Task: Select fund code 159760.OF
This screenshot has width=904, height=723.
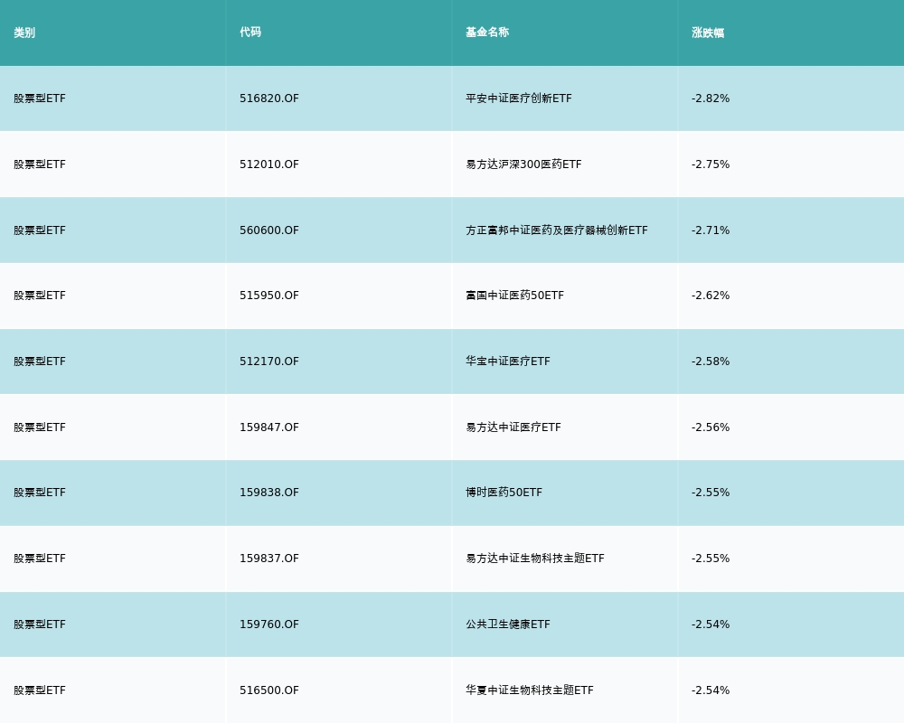Action: pos(269,624)
